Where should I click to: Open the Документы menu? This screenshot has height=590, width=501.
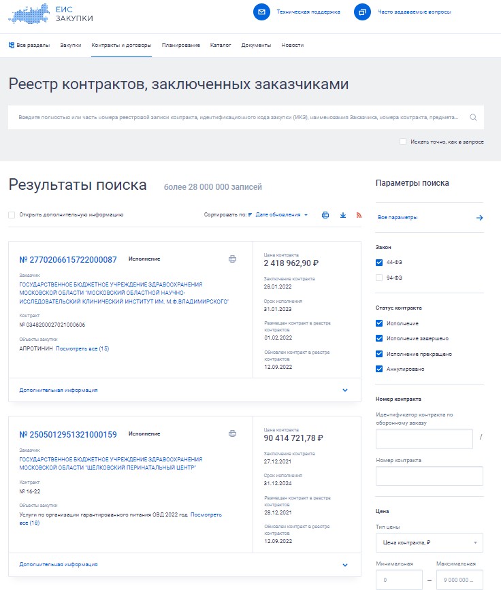256,45
